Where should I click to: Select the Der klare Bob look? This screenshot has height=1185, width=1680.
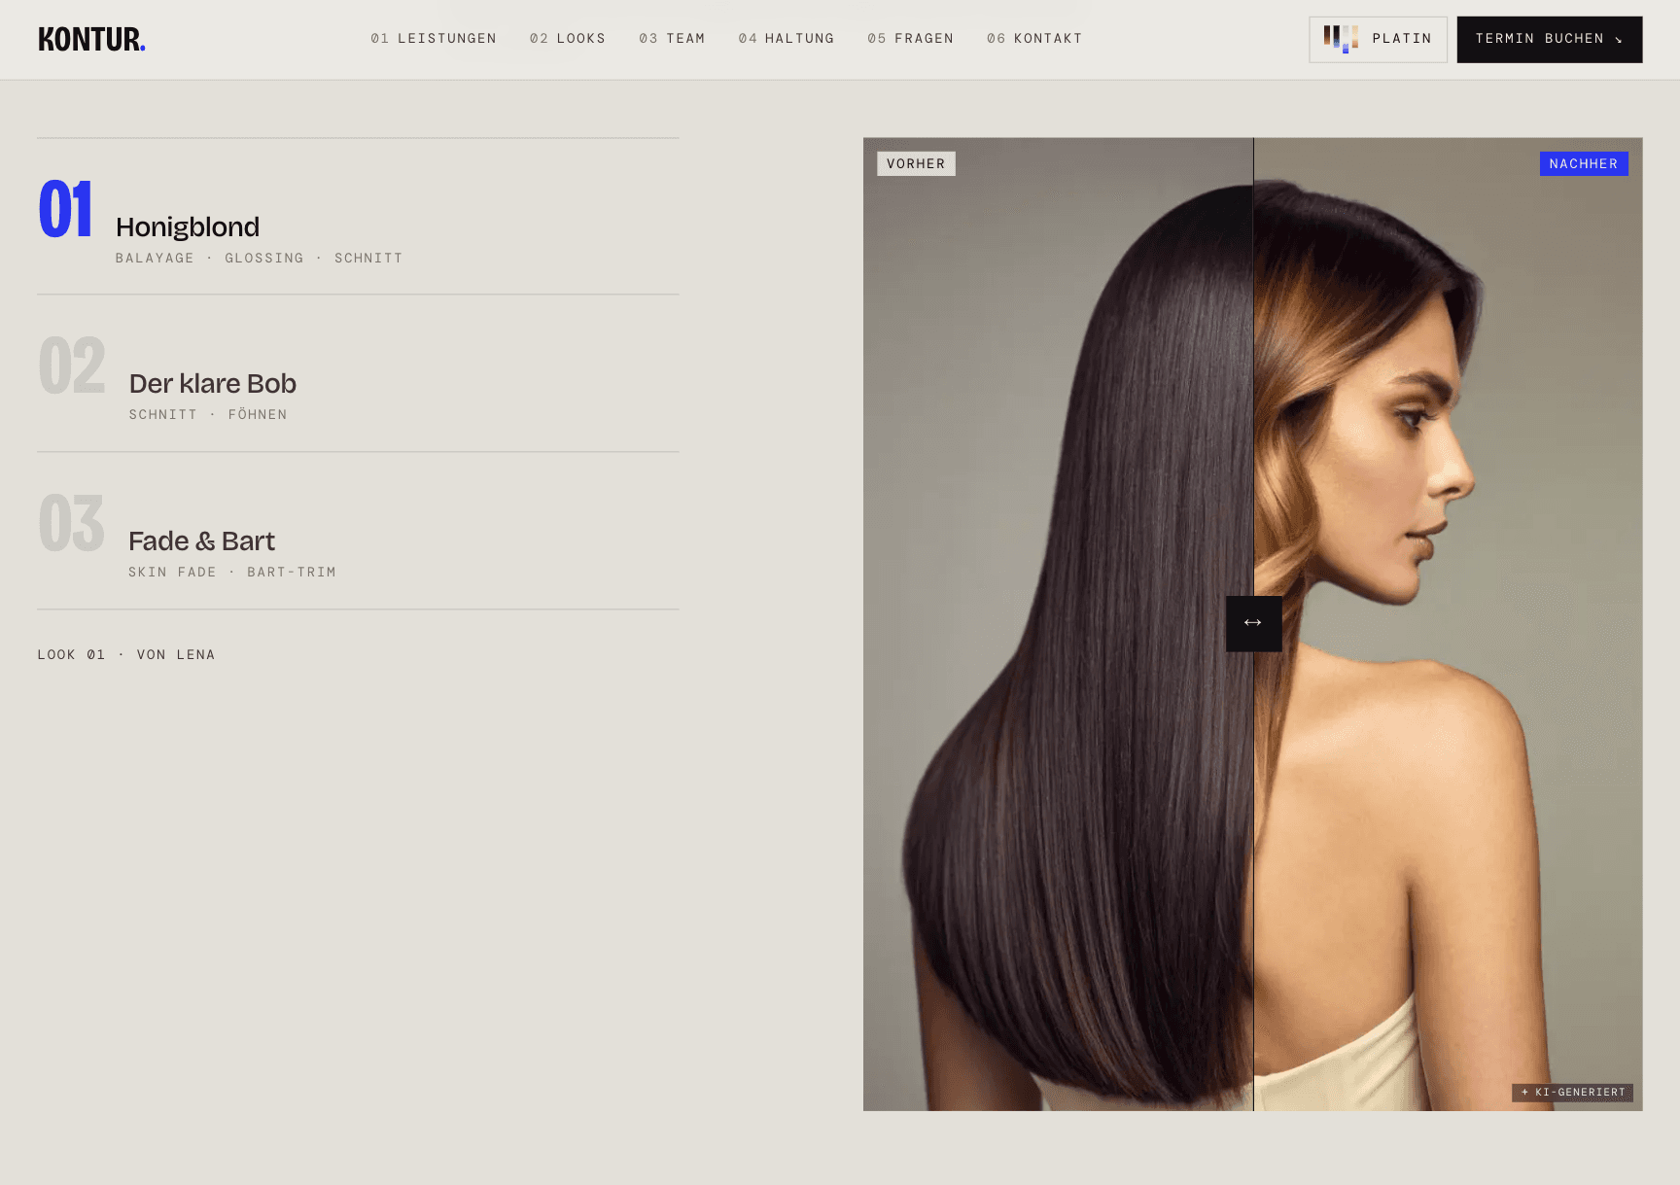tap(358, 373)
